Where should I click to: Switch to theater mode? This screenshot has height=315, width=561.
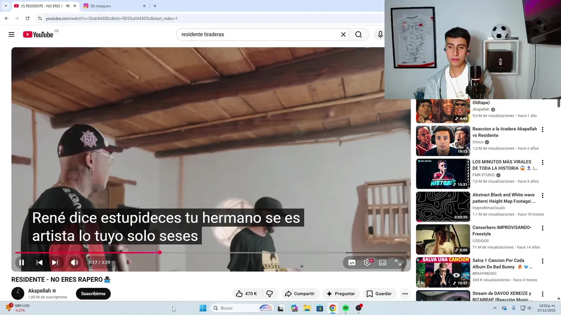[x=383, y=262]
